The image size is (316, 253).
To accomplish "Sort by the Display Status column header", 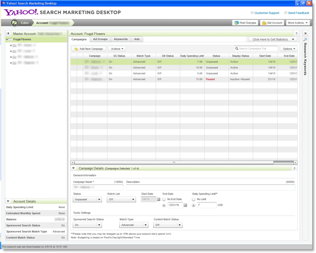I will pos(241,56).
